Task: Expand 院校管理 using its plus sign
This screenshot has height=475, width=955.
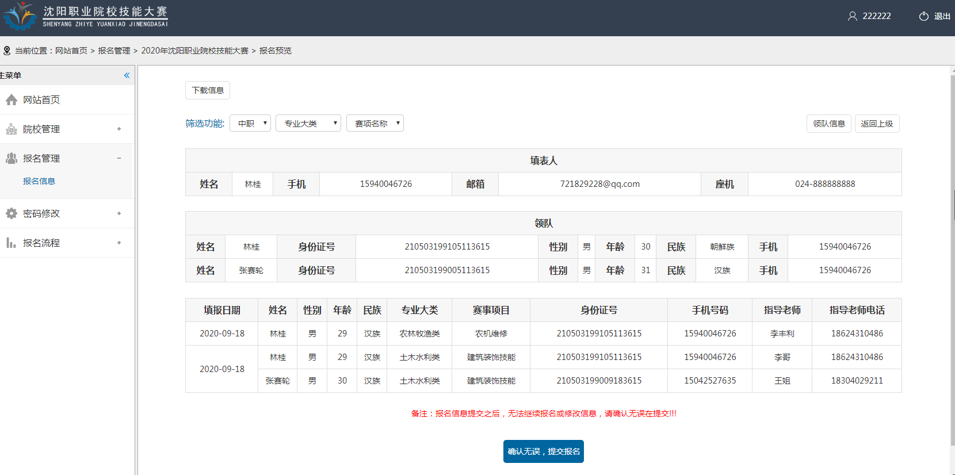Action: [x=119, y=129]
